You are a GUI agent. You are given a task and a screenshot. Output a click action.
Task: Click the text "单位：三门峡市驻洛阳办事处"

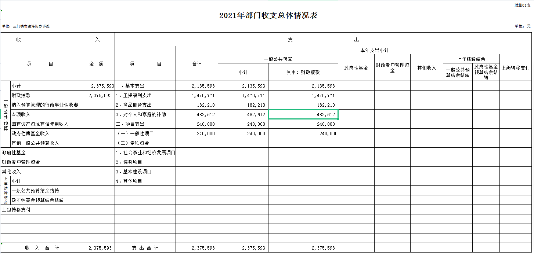pyautogui.click(x=26, y=26)
